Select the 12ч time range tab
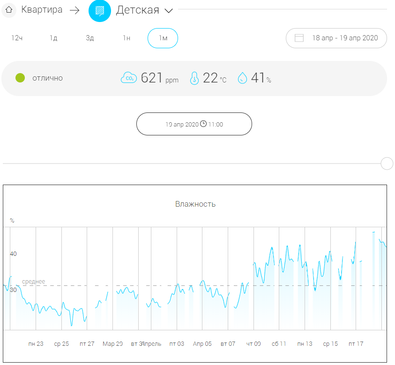Screen dimensions: 395x365 click(x=17, y=38)
